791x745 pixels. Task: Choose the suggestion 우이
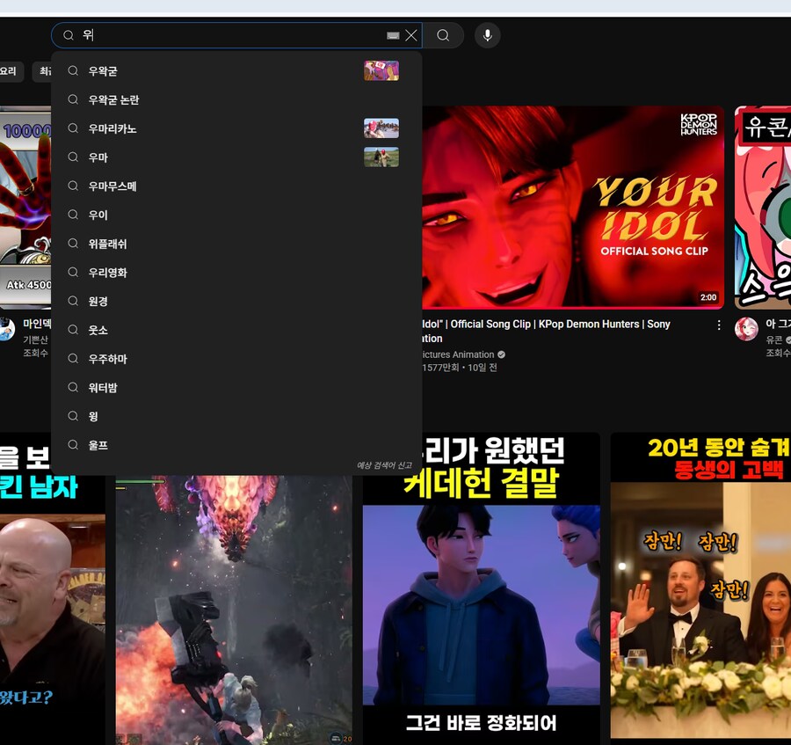[x=236, y=215]
